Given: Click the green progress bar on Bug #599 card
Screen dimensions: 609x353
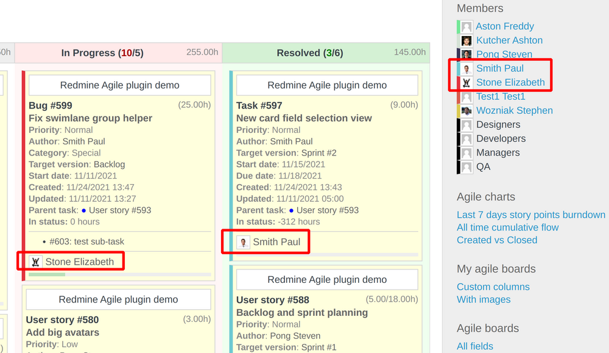Looking at the screenshot, I should click(47, 274).
